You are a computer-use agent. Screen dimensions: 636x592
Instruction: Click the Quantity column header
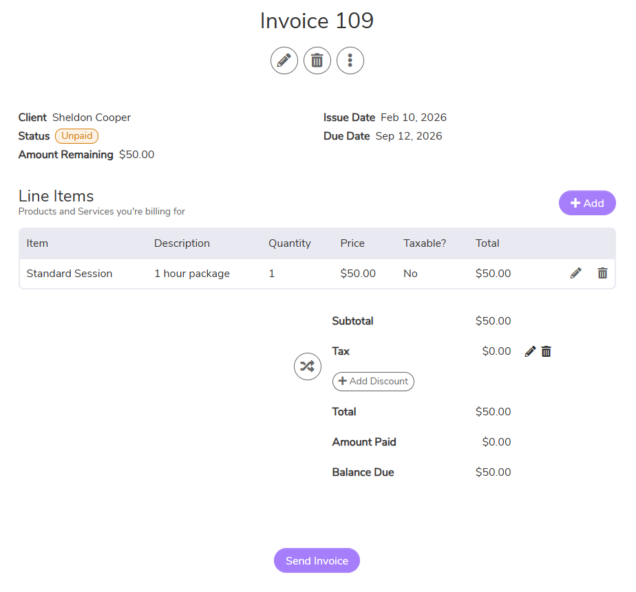coord(289,243)
